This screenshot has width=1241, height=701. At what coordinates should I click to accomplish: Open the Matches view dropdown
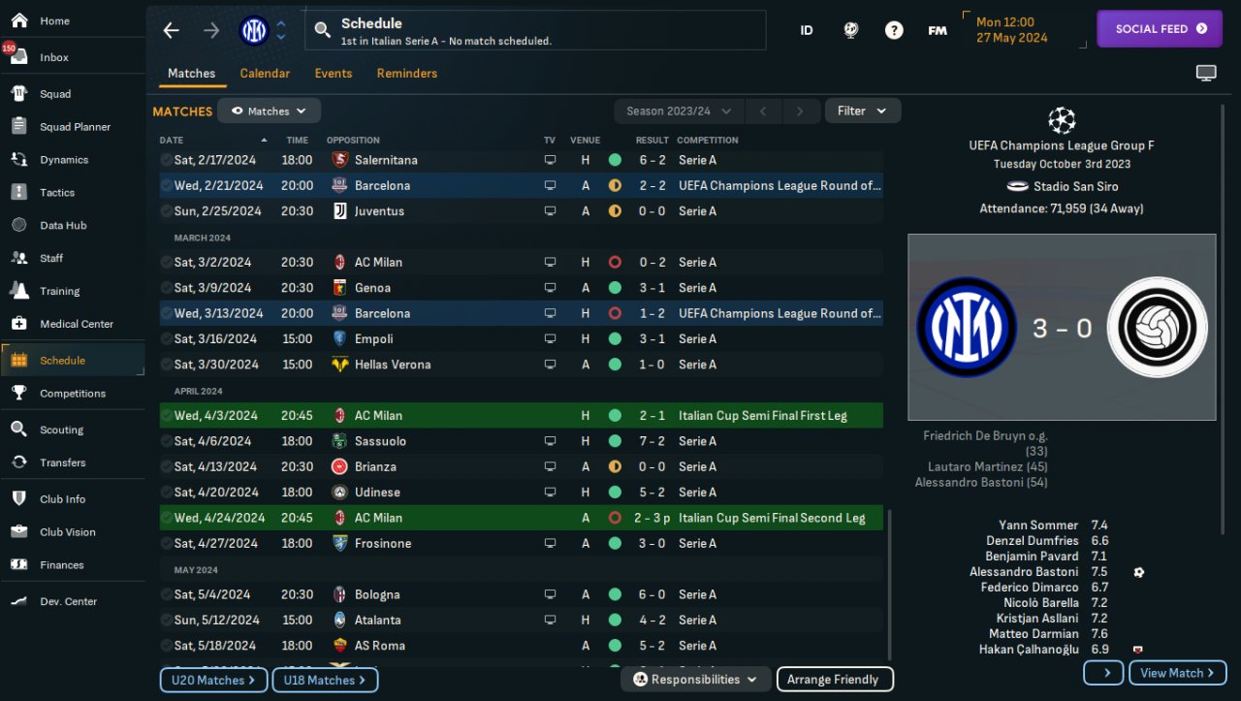click(269, 112)
